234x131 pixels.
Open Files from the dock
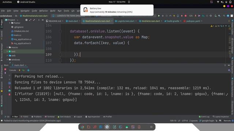(x=88, y=127)
